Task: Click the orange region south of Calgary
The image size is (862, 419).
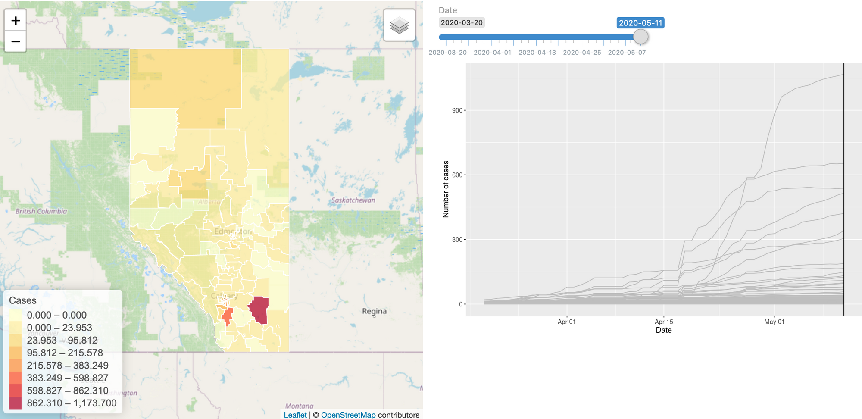Action: click(227, 316)
